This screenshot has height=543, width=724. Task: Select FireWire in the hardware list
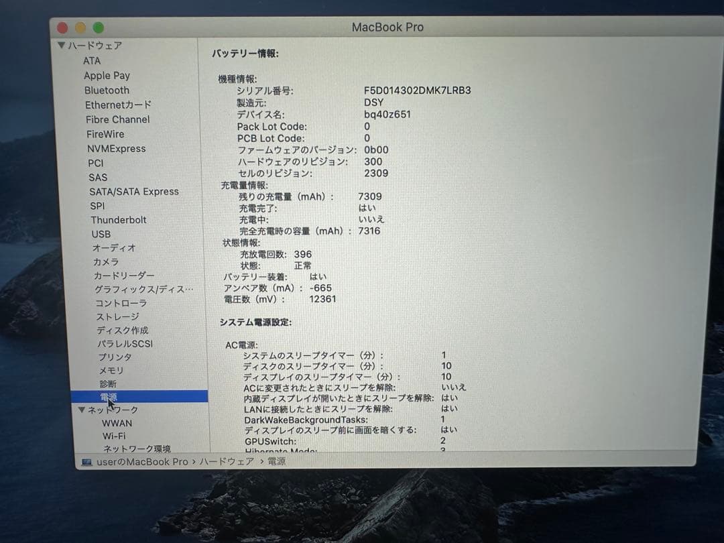[105, 133]
